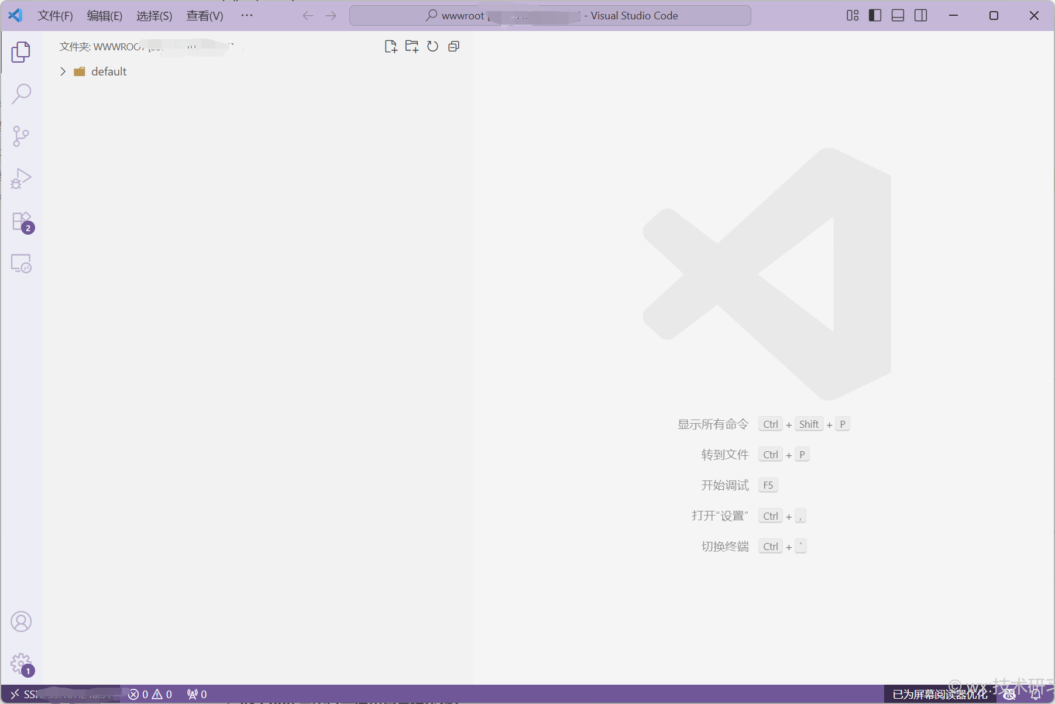Screen dimensions: 1055x704
Task: Collapse all folders in explorer
Action: click(x=453, y=47)
